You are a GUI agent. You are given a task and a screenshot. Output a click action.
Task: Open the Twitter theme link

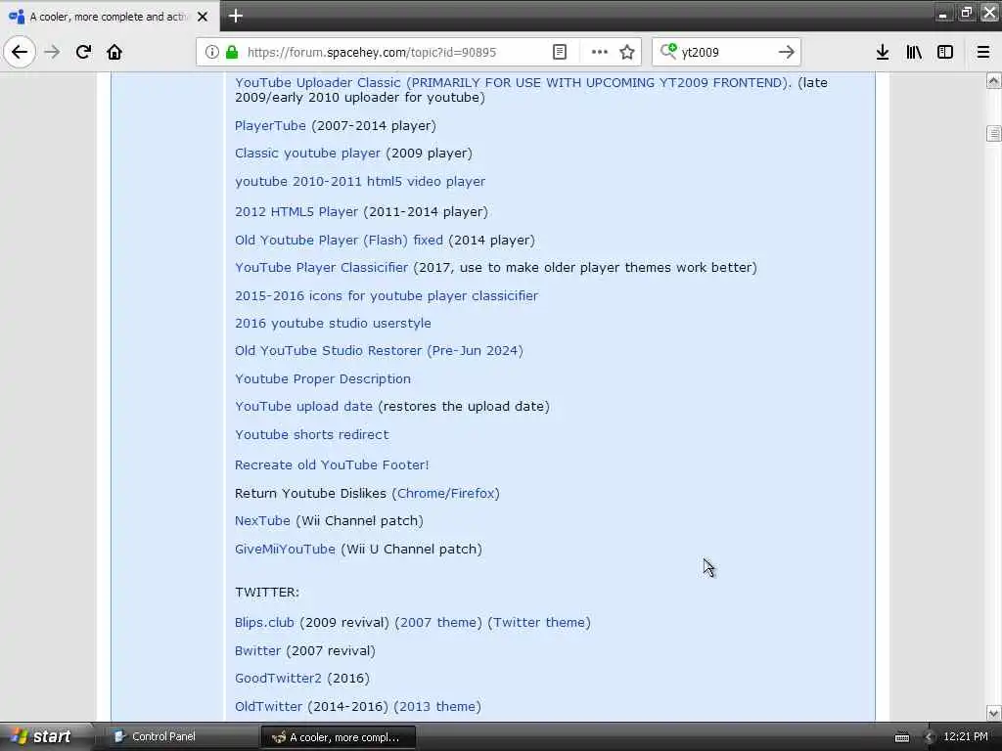539,623
